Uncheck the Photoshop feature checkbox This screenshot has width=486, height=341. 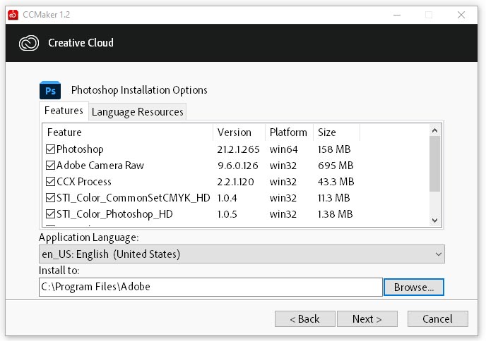point(50,149)
